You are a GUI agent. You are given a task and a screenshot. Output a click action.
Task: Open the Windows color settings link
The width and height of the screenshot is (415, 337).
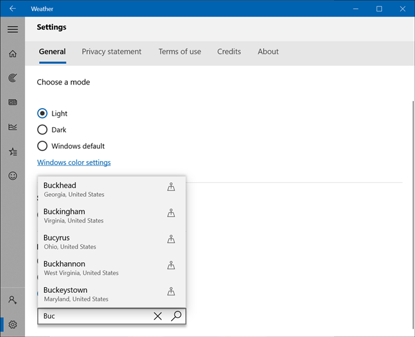coord(74,162)
